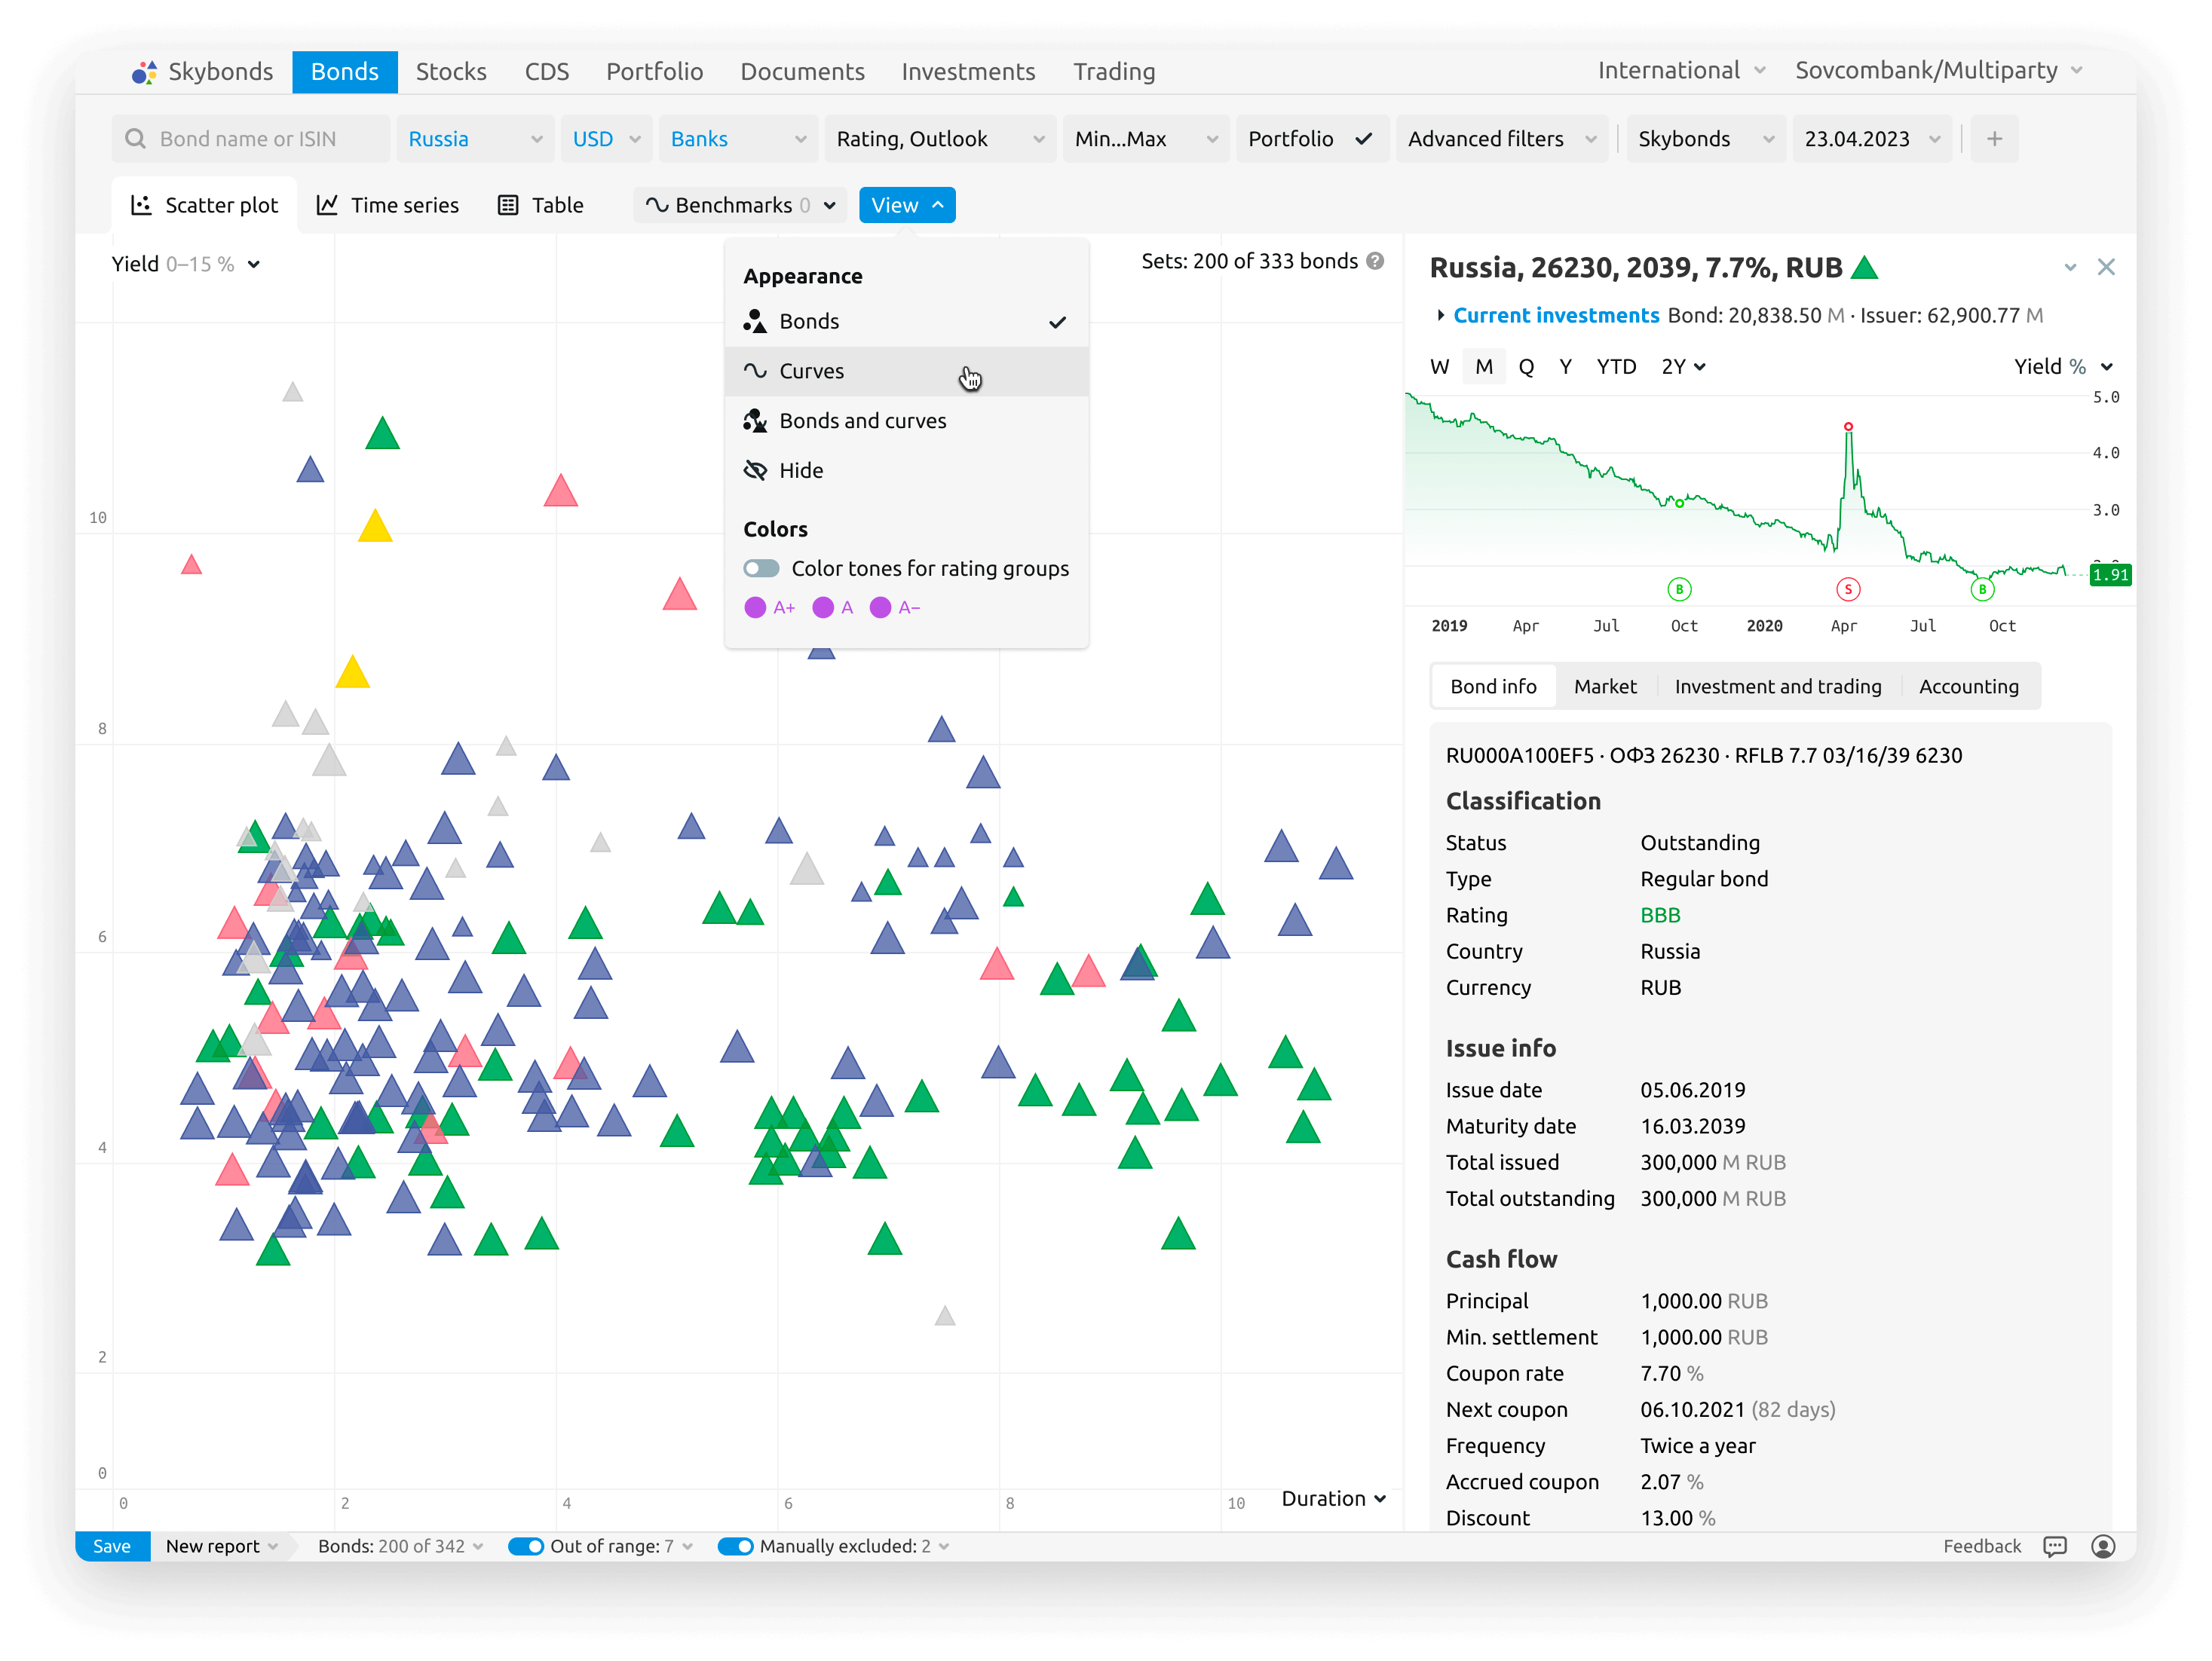This screenshot has height=1661, width=2212.
Task: Click the red peak point on yield chart
Action: pyautogui.click(x=1848, y=427)
